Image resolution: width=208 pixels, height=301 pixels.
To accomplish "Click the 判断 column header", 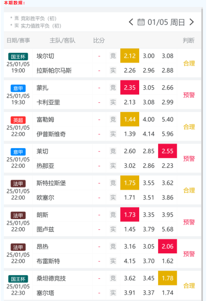I will click(188, 40).
